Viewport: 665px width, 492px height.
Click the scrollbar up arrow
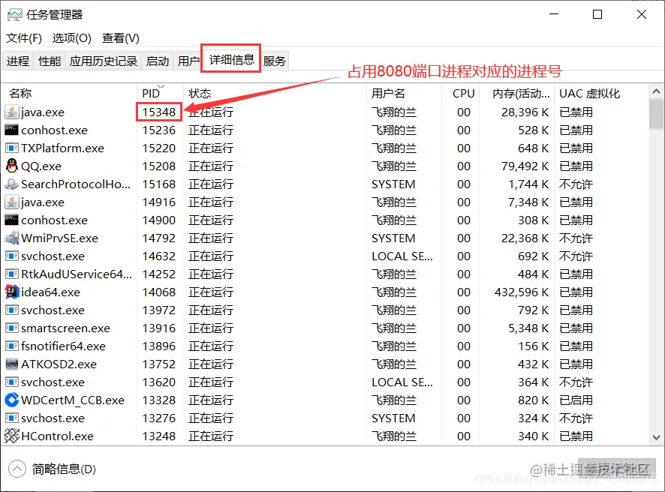(656, 91)
